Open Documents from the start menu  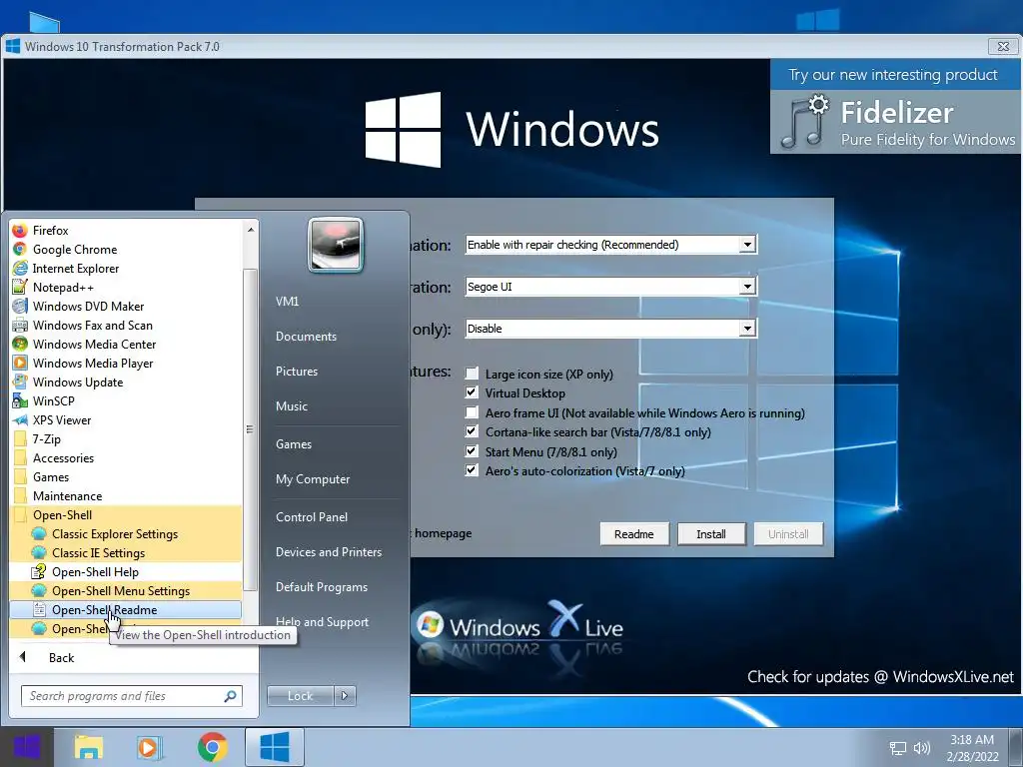(306, 337)
